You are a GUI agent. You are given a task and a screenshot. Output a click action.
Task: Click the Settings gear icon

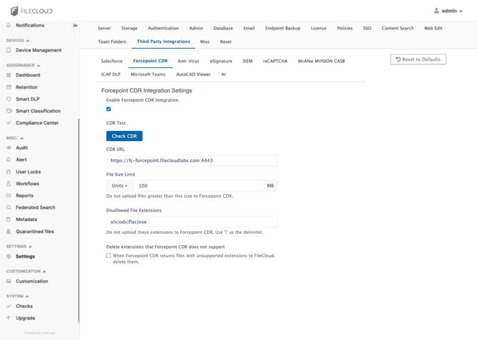tap(9, 257)
